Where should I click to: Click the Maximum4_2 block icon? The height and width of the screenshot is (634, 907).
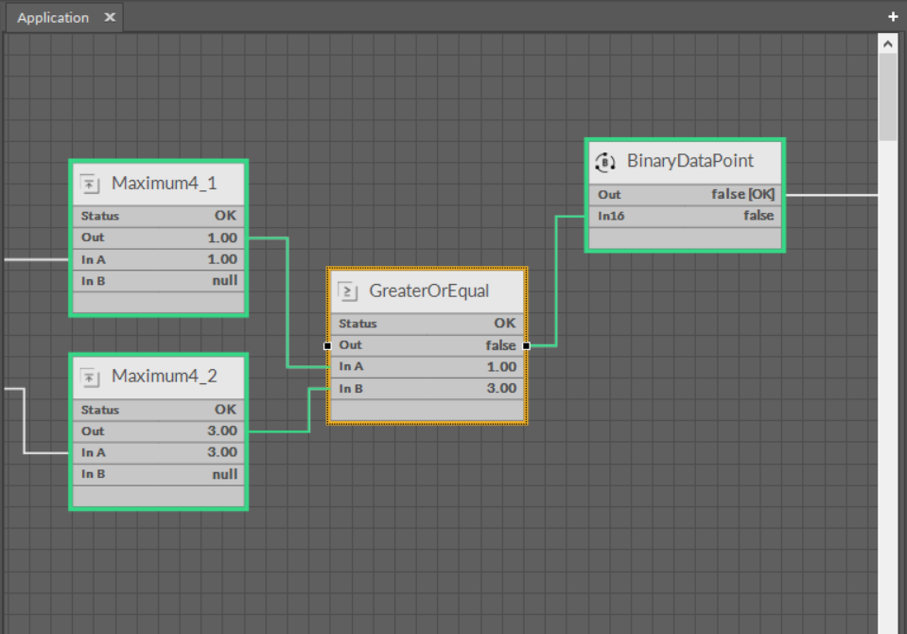[x=90, y=378]
